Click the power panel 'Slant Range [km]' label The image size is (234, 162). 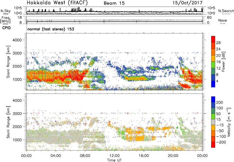tap(8, 62)
